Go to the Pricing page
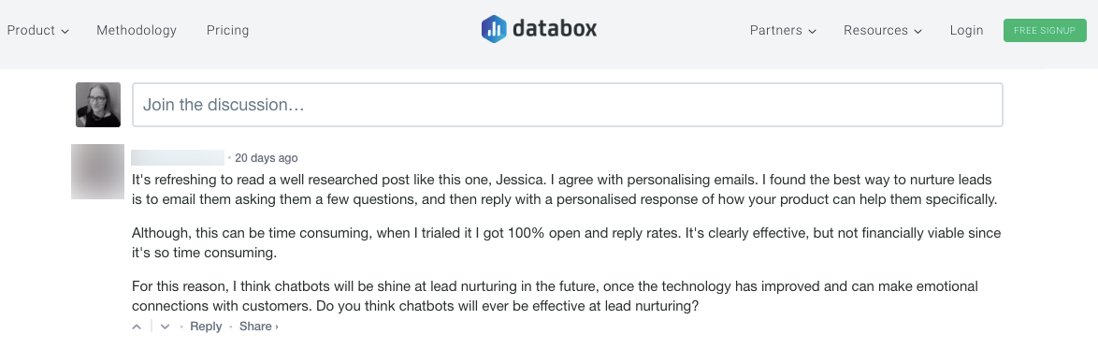 [x=227, y=30]
